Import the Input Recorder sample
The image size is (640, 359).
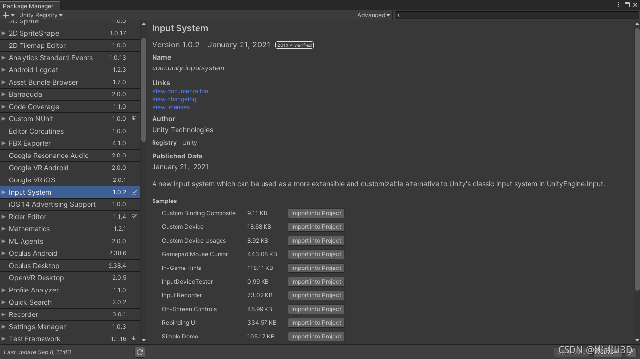316,295
